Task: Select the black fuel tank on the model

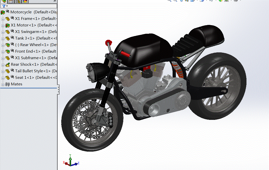Action: tap(144, 50)
